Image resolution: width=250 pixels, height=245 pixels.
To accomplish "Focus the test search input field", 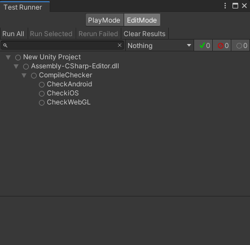I will tap(62, 45).
